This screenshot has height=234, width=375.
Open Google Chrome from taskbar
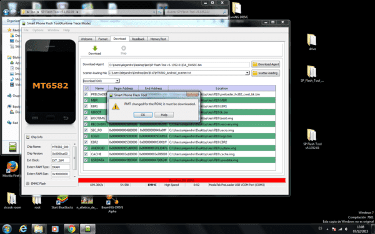[71, 229]
